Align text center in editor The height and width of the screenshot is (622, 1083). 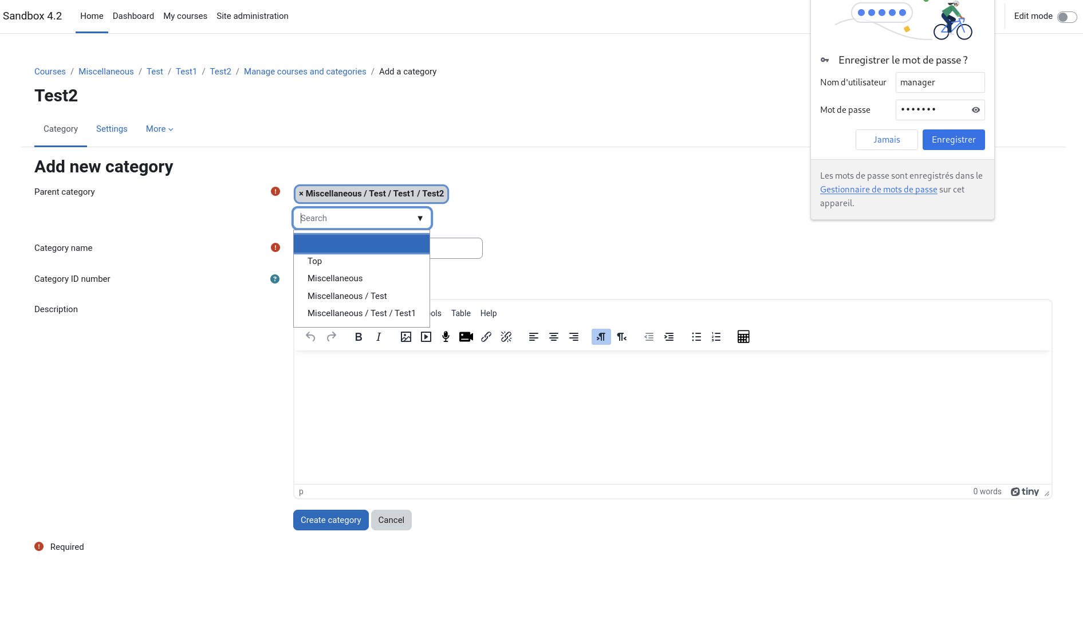[x=554, y=337]
